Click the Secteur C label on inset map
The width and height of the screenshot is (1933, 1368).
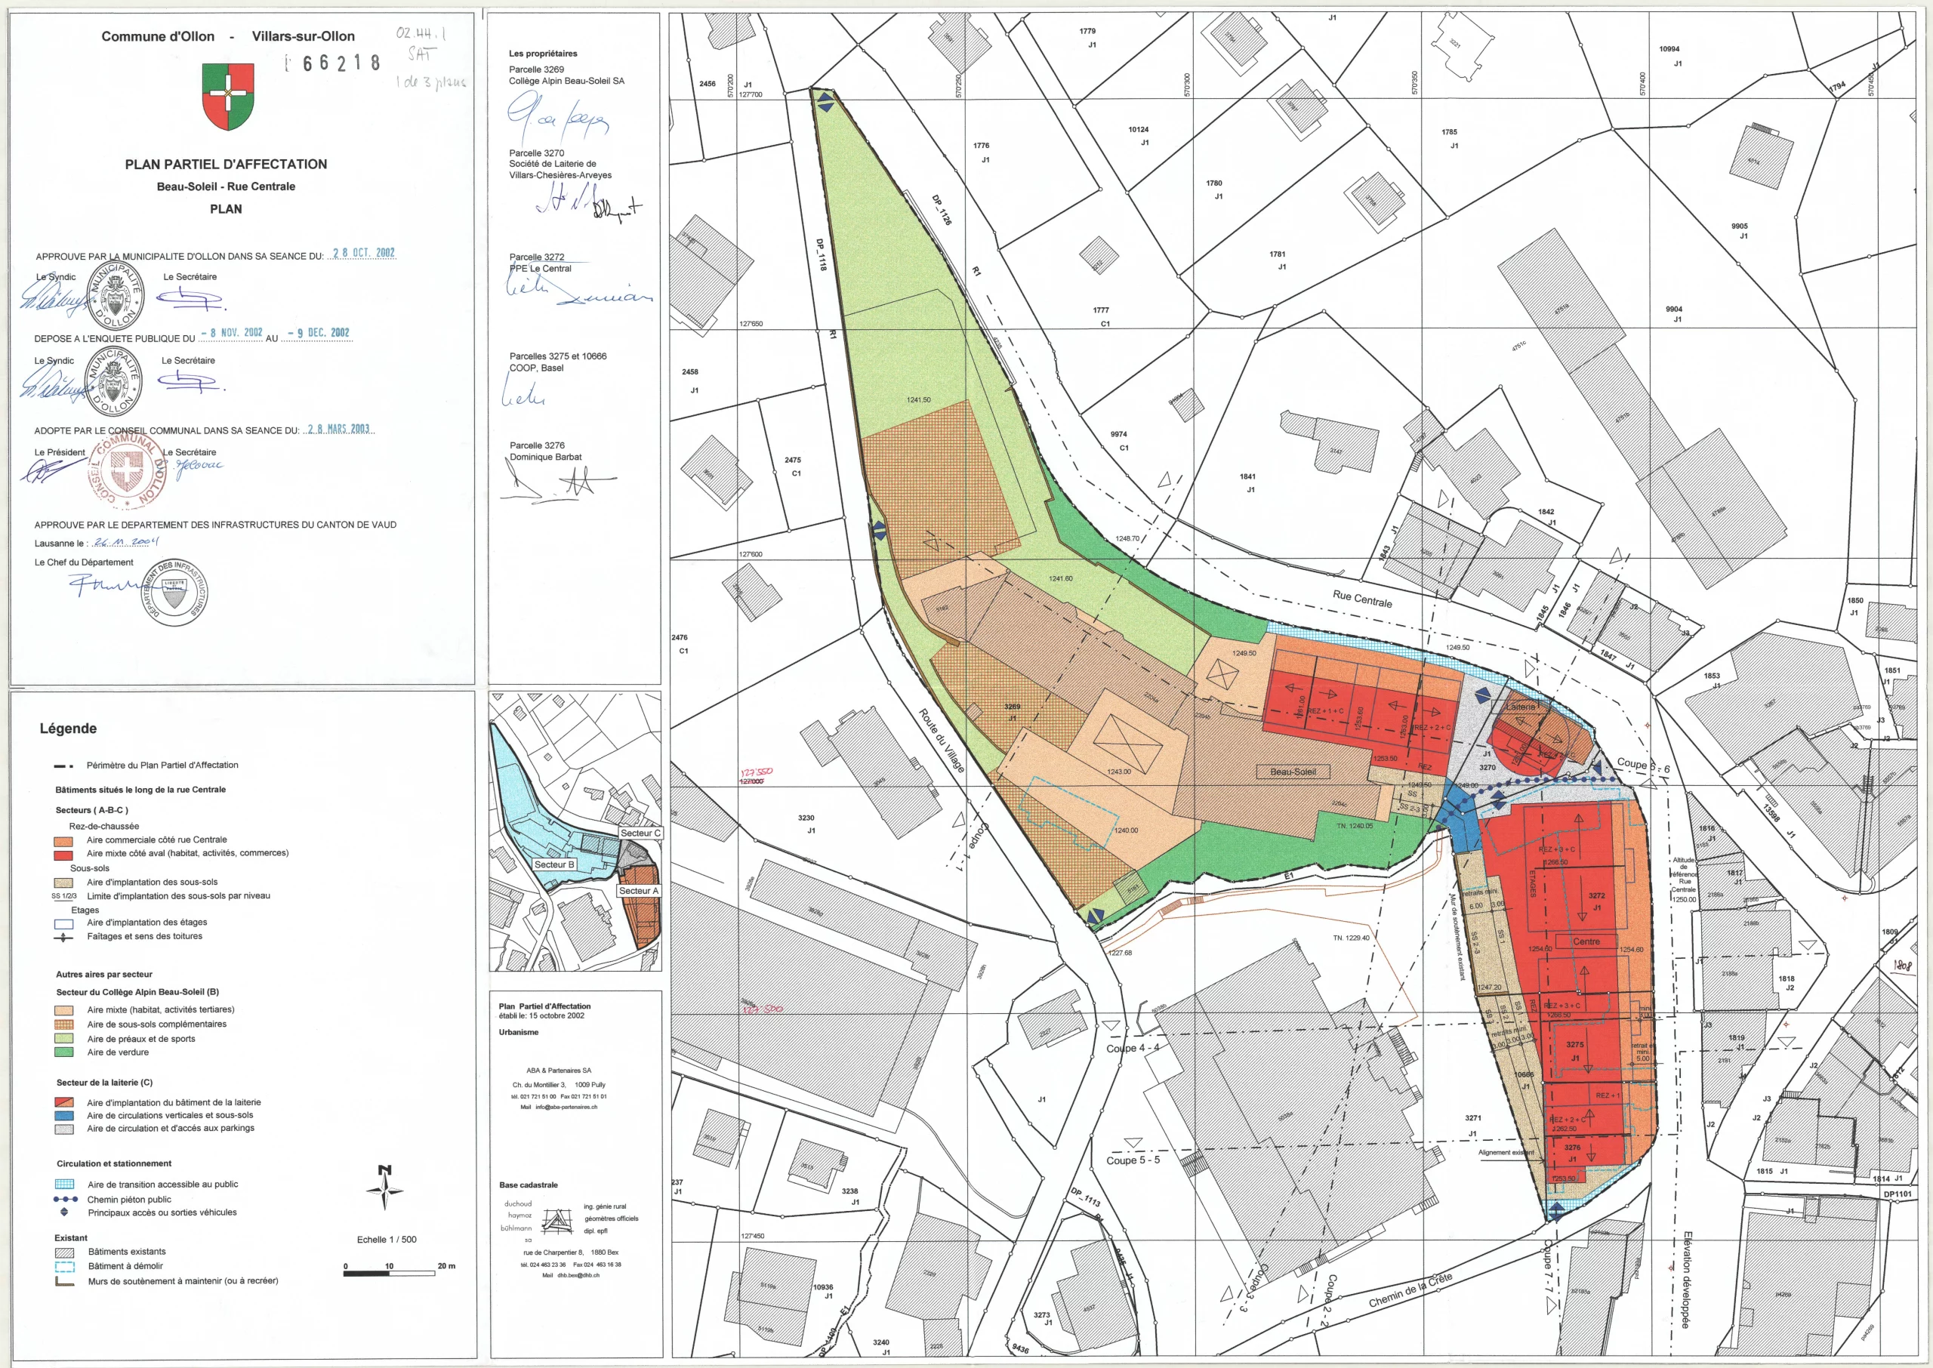click(640, 833)
